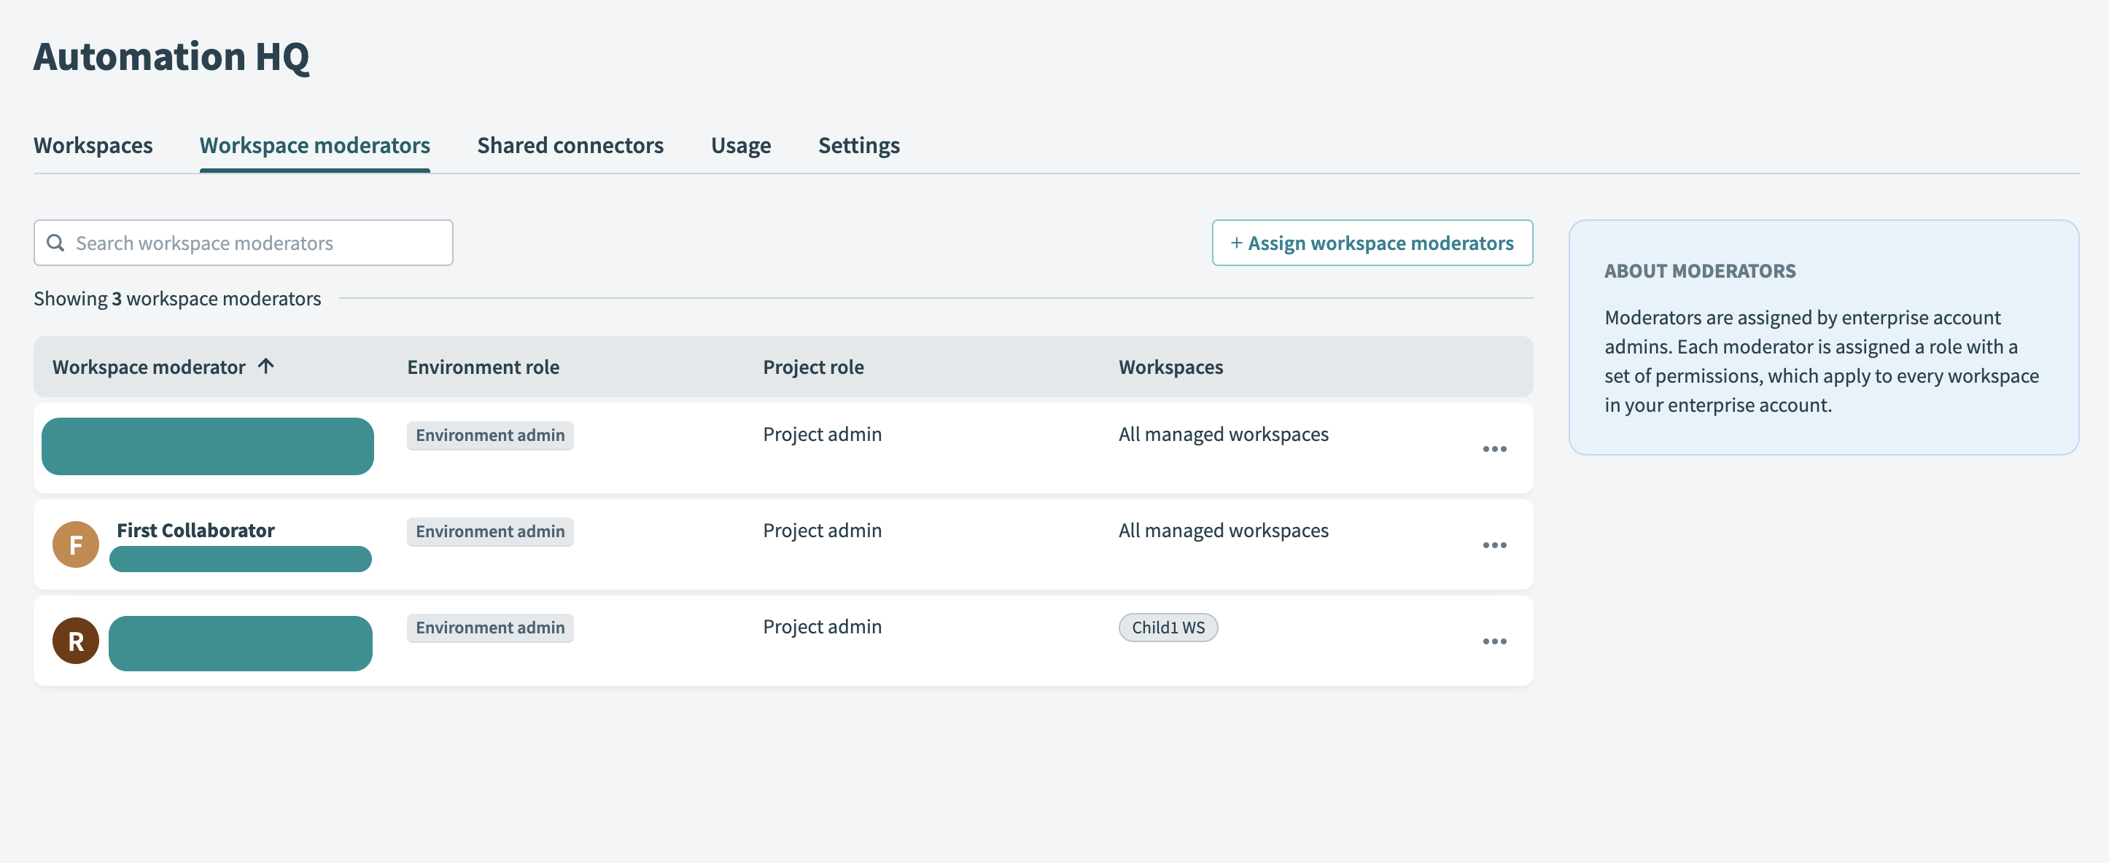
Task: Click the Assign workspace moderators button
Action: point(1372,242)
